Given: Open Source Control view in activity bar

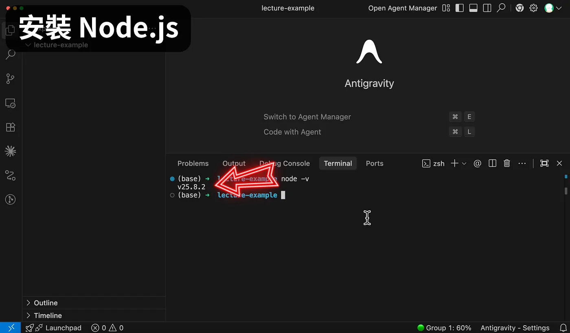Looking at the screenshot, I should pyautogui.click(x=11, y=79).
